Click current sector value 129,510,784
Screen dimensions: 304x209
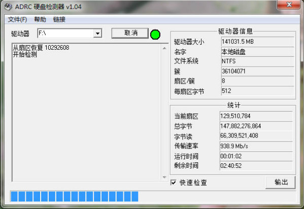coord(235,116)
